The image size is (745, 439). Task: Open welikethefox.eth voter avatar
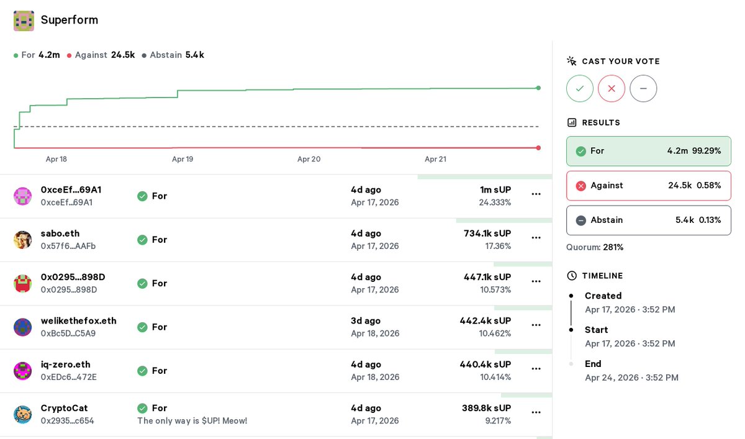[x=23, y=327]
